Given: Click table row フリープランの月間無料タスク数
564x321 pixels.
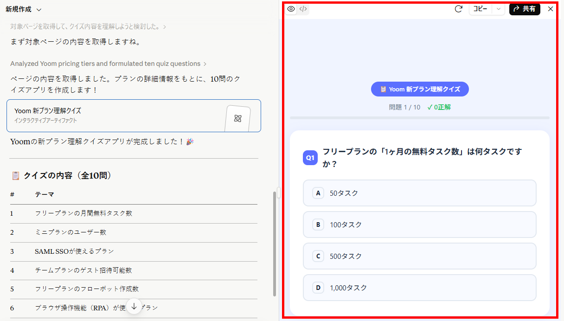Looking at the screenshot, I should point(134,213).
